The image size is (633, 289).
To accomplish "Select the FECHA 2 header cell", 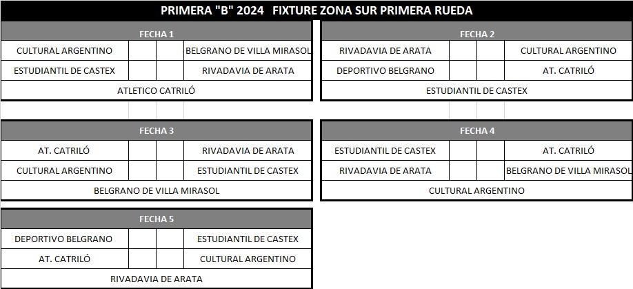I will 476,34.
